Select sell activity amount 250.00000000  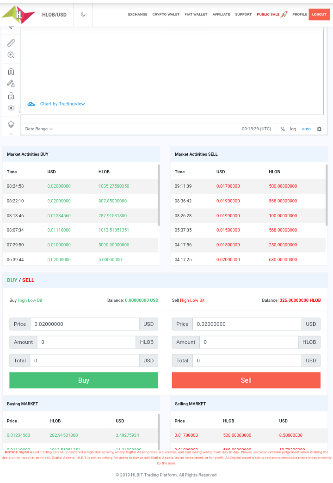pos(283,245)
